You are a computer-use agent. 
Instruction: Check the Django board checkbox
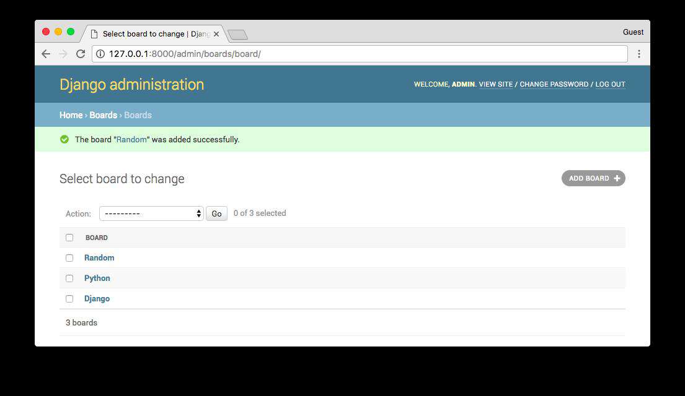click(x=69, y=299)
